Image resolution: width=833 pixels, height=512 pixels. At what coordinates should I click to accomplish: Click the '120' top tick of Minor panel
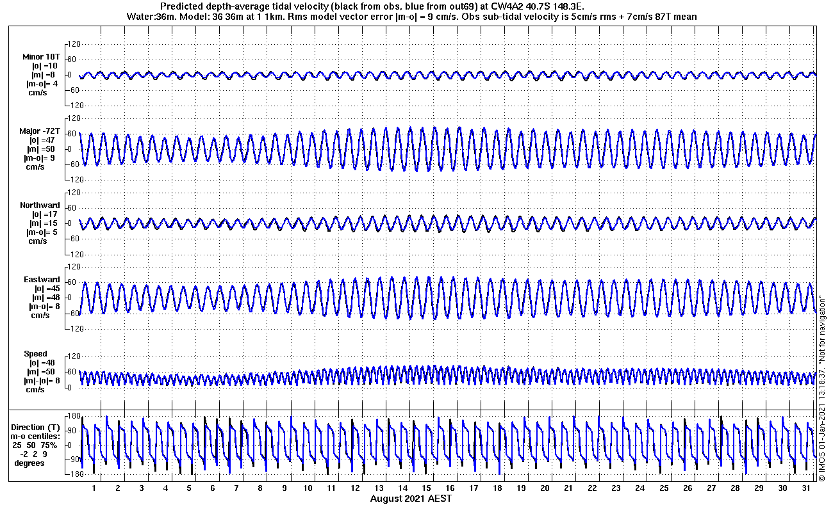(73, 44)
